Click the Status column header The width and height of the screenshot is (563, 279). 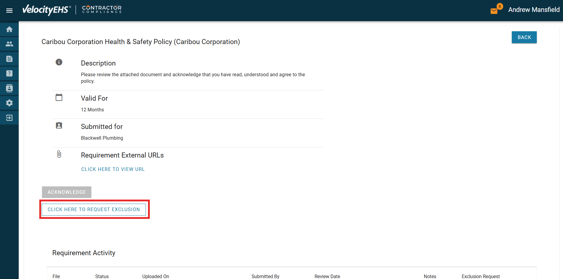click(x=102, y=276)
